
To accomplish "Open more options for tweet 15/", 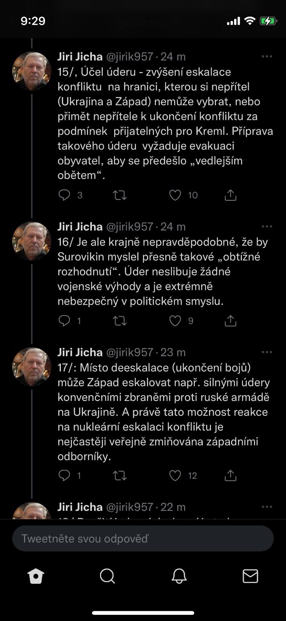I will pos(267,57).
